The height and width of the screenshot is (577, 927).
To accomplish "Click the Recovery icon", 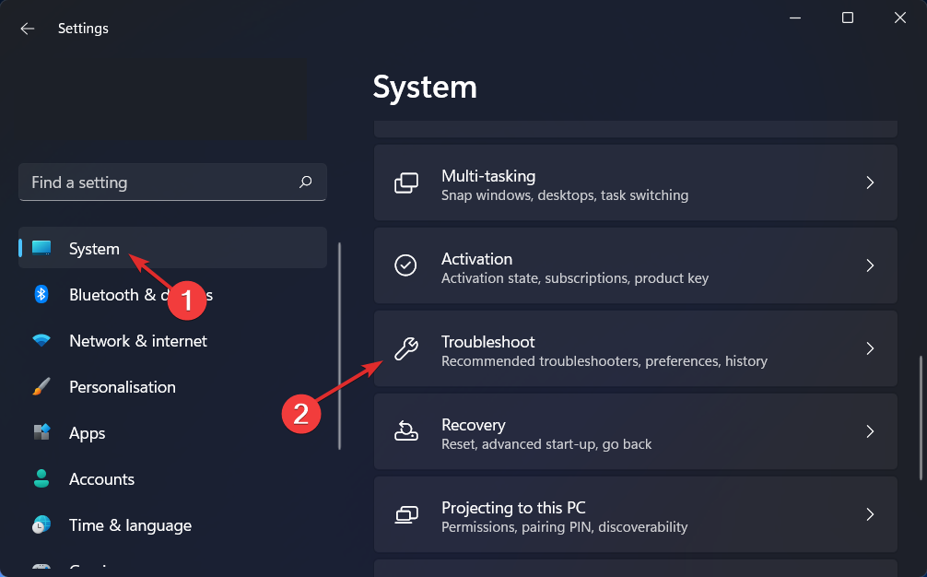I will [x=405, y=431].
